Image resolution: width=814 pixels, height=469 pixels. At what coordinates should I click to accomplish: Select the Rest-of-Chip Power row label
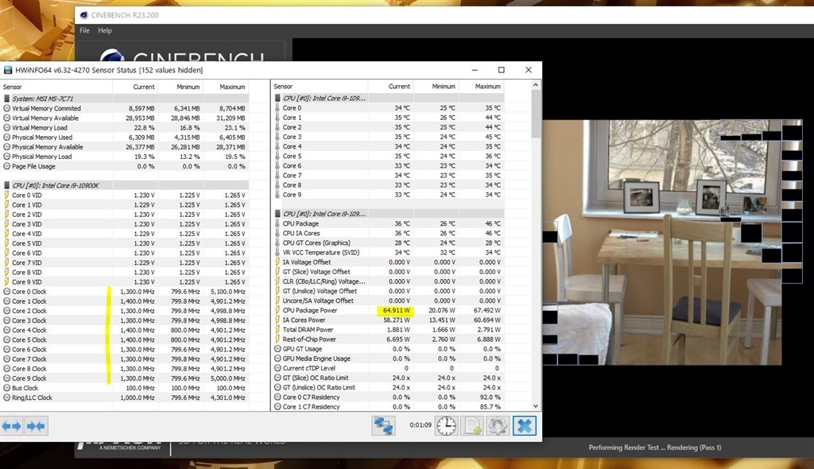point(309,339)
